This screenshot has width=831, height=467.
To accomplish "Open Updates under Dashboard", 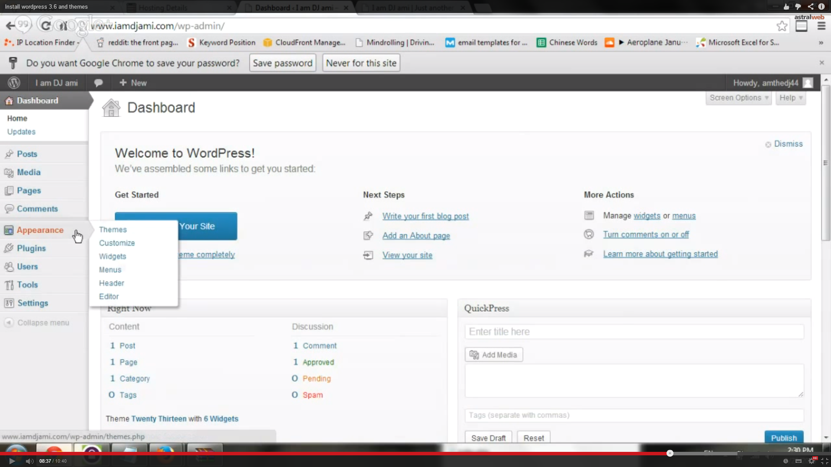I will point(21,132).
